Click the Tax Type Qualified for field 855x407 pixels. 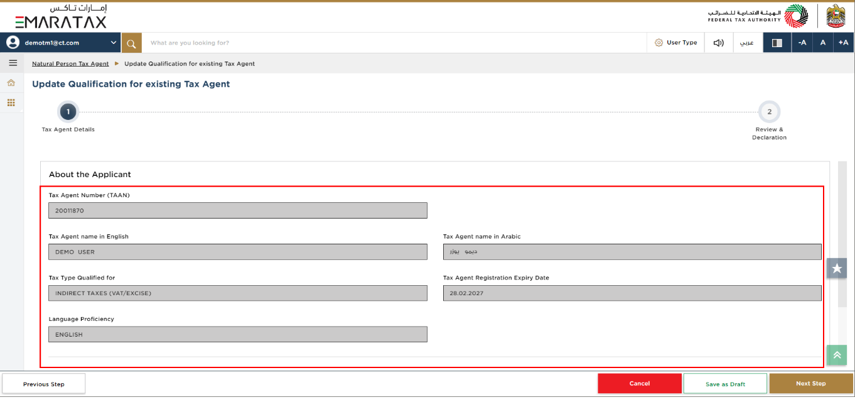point(238,293)
